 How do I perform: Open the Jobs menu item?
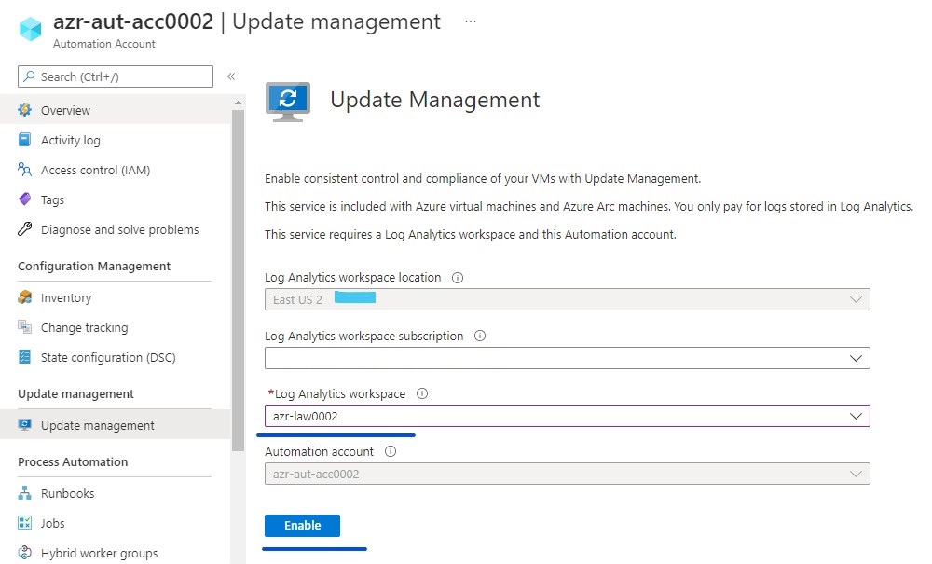coord(53,523)
